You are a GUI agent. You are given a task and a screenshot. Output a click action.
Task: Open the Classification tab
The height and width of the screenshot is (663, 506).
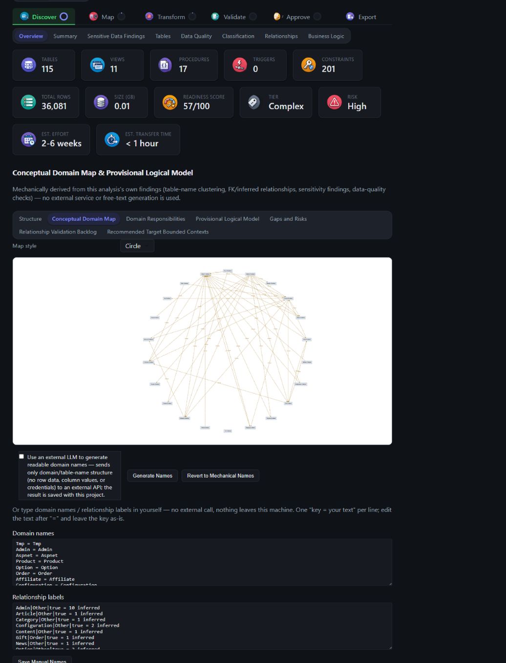pyautogui.click(x=238, y=36)
